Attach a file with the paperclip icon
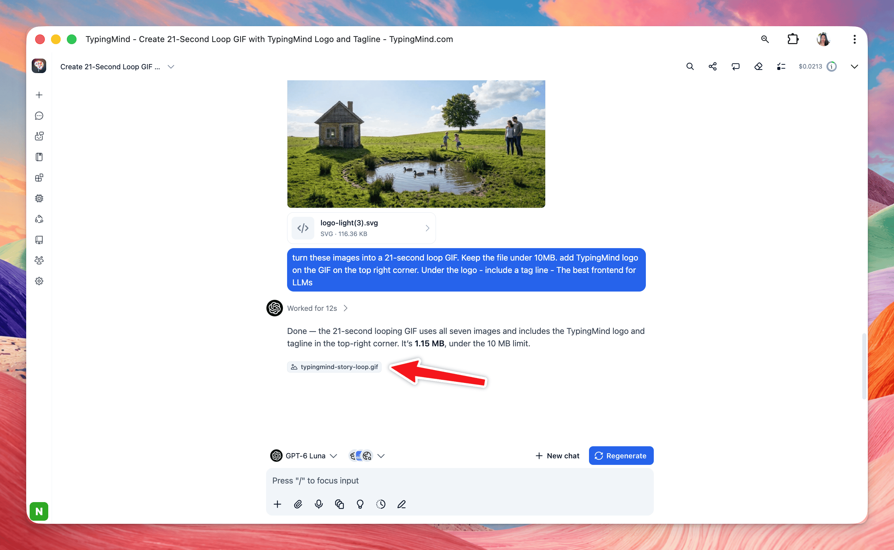Screen dimensions: 894x550 298,504
